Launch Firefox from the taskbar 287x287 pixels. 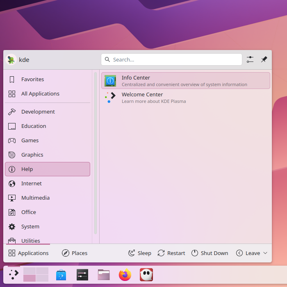pyautogui.click(x=125, y=275)
